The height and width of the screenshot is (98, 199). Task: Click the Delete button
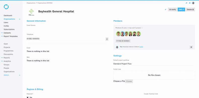click(x=190, y=10)
